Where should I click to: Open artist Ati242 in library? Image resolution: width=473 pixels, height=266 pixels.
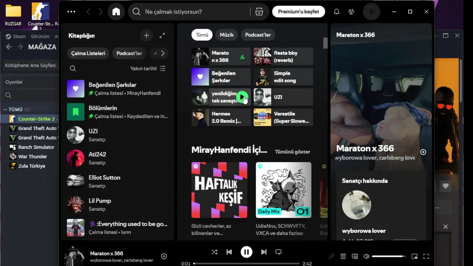[118, 158]
